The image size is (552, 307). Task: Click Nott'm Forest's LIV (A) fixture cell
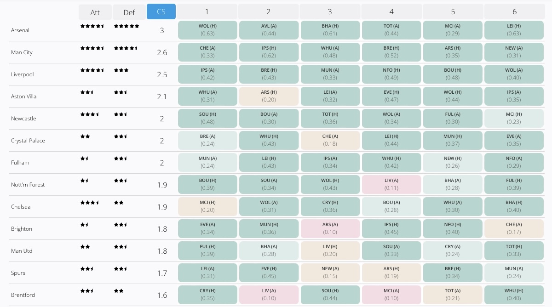tap(391, 184)
